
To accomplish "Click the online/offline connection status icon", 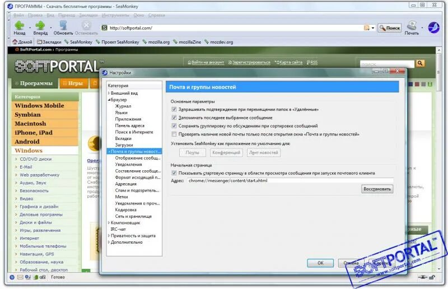I will 422,277.
